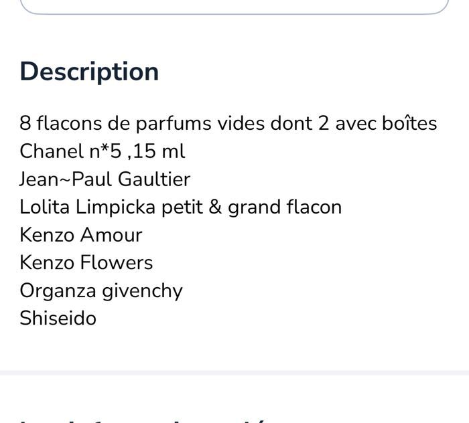469x423 pixels.
Task: Select the Jean~Paul Gaultier line
Action: pos(105,179)
